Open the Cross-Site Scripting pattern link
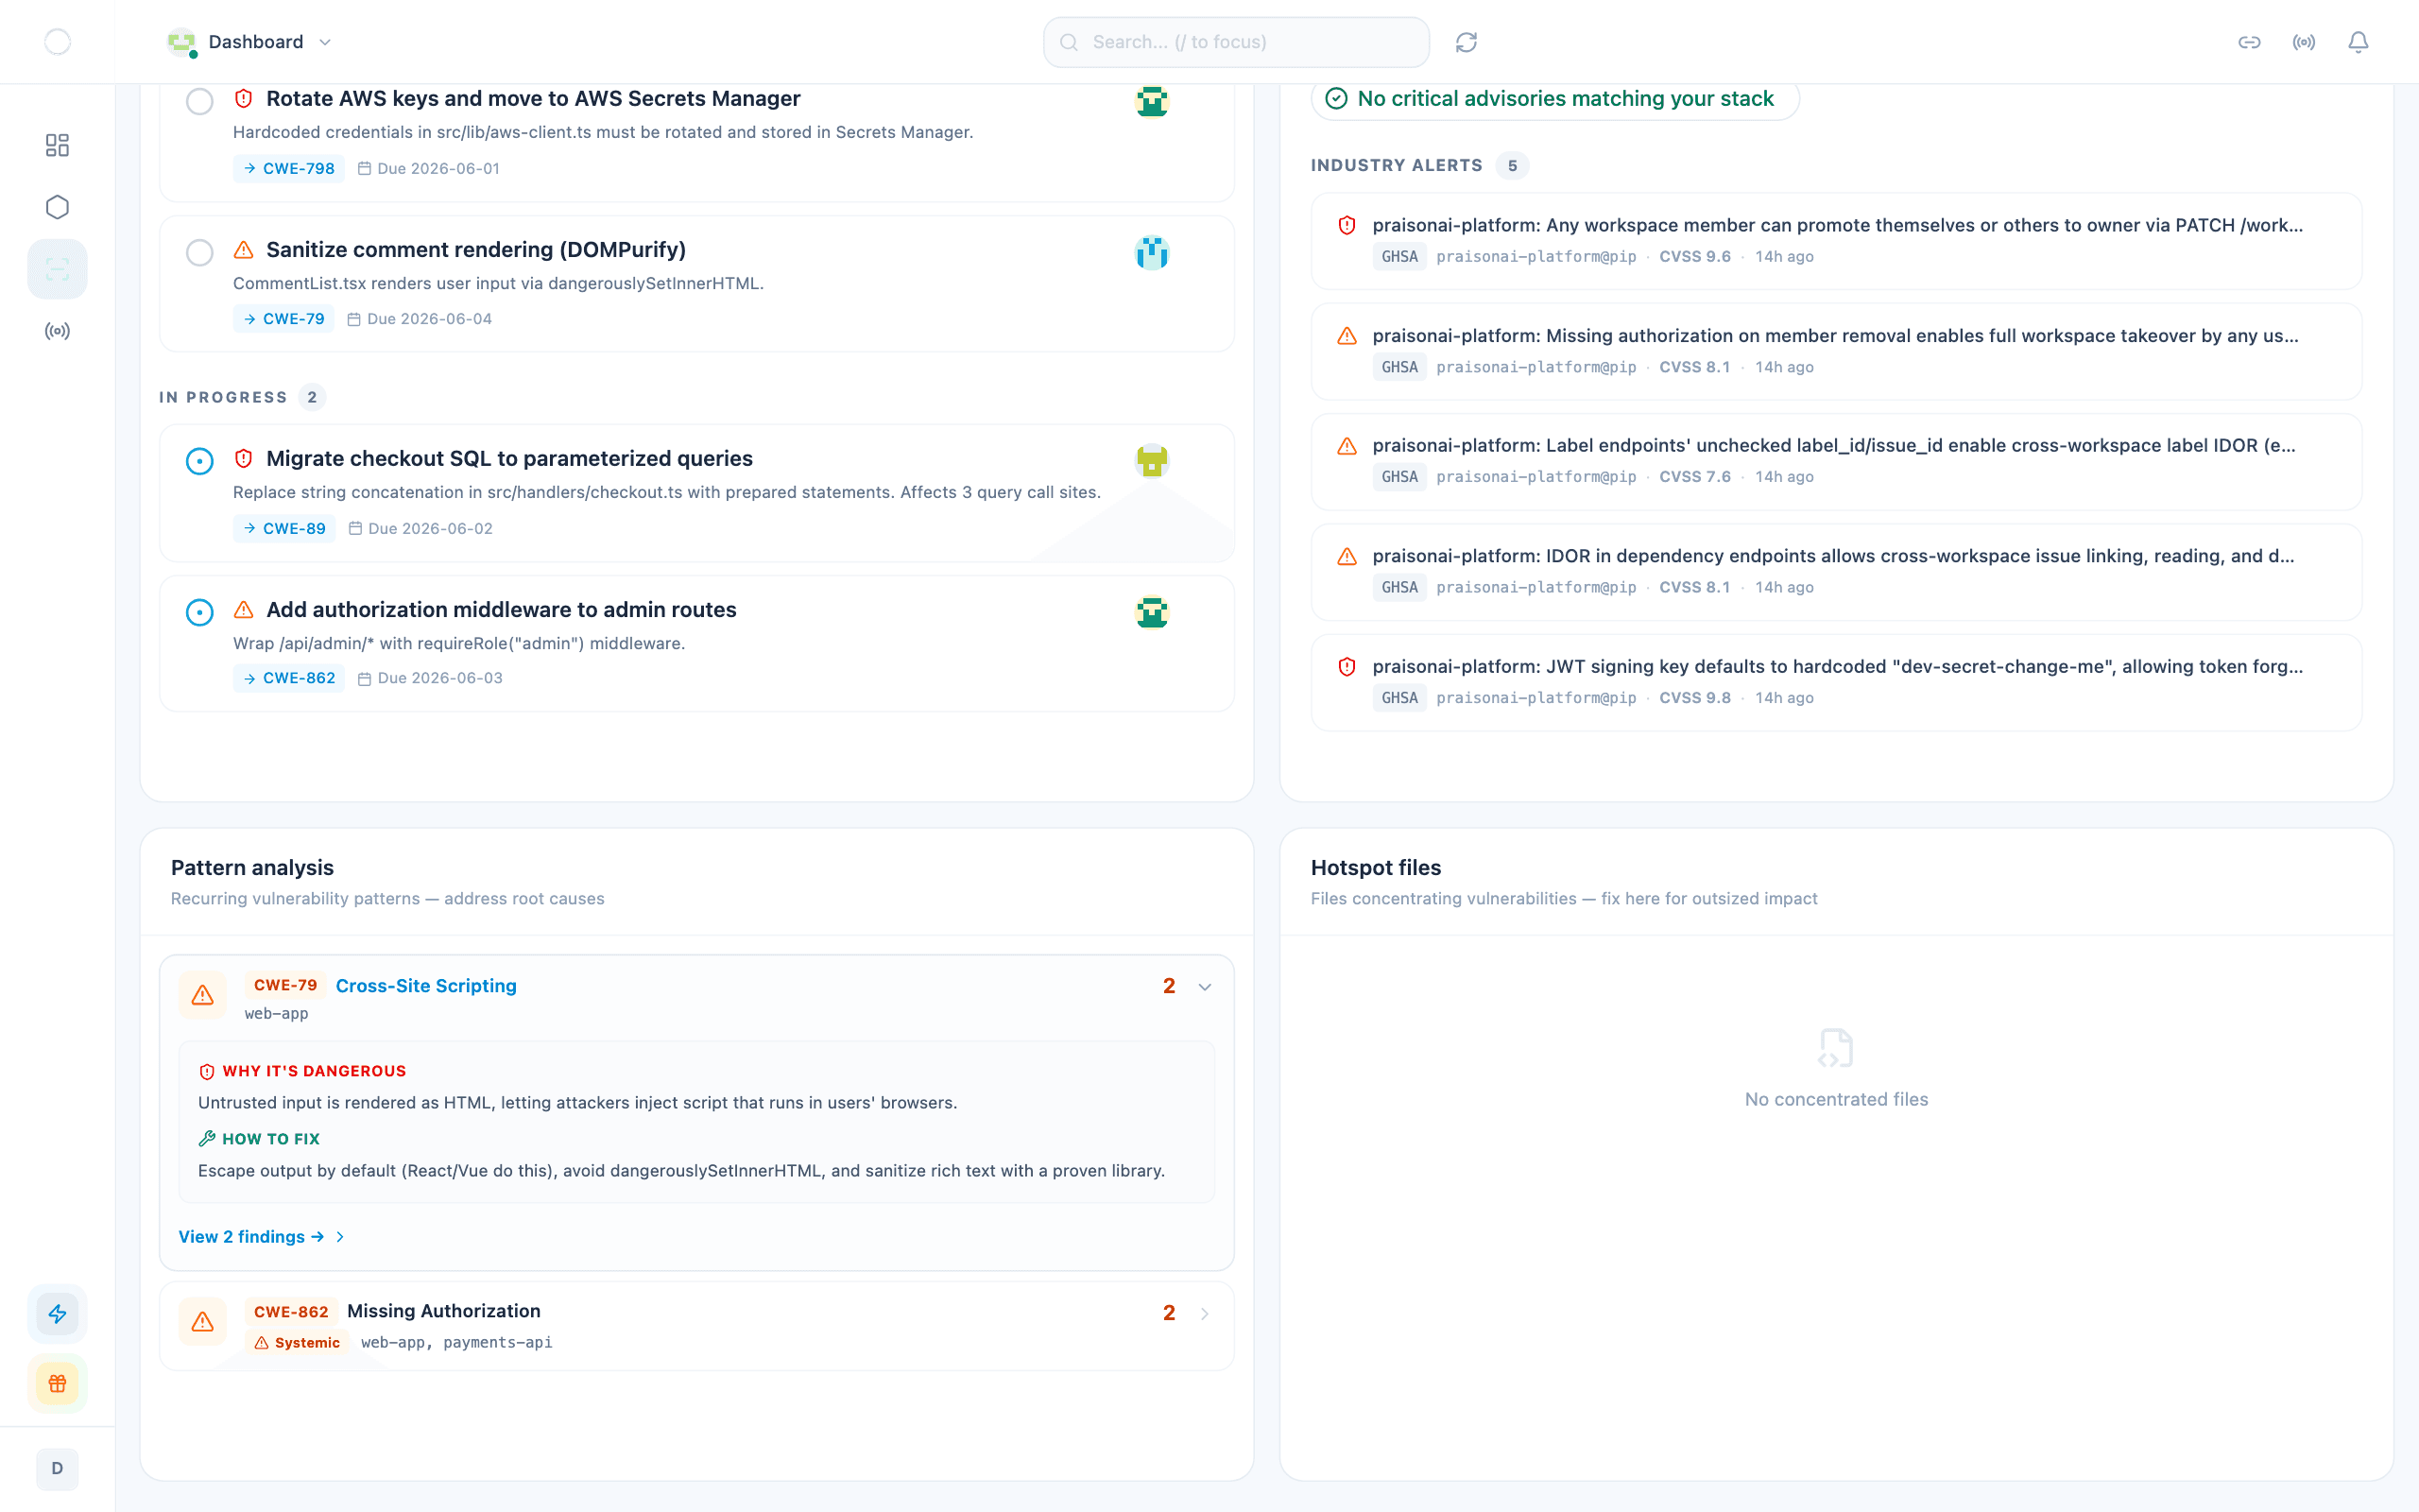 pos(426,986)
